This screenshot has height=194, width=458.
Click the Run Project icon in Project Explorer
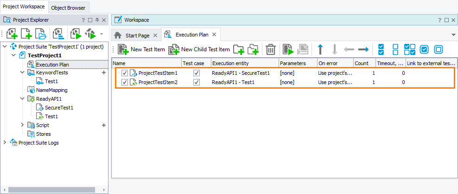76,34
